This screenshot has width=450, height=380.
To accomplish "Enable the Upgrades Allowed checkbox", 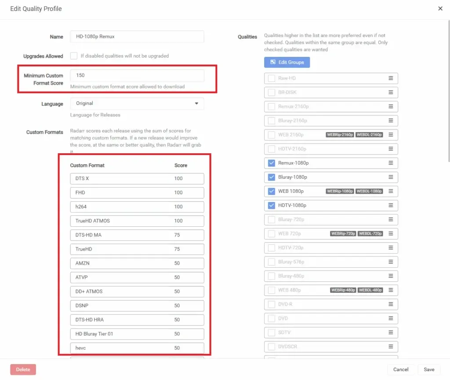I will click(x=73, y=56).
